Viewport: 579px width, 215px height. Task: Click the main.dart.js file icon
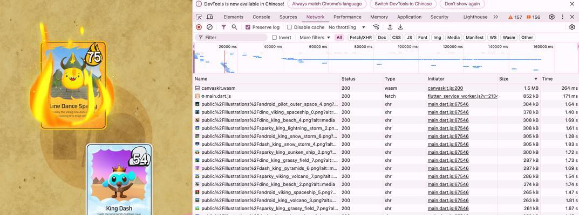[197, 96]
